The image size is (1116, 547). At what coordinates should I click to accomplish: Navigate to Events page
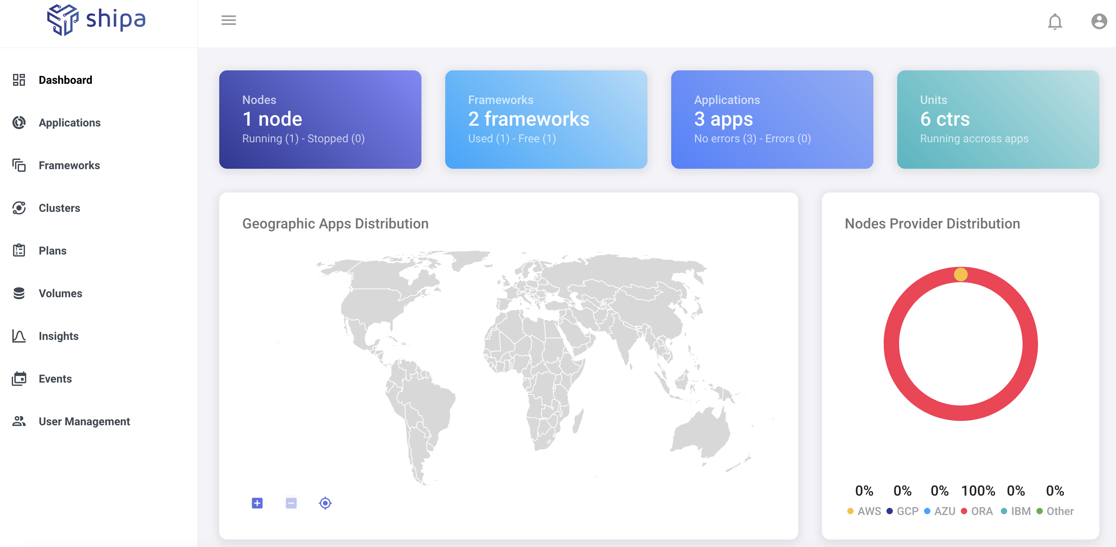[55, 379]
